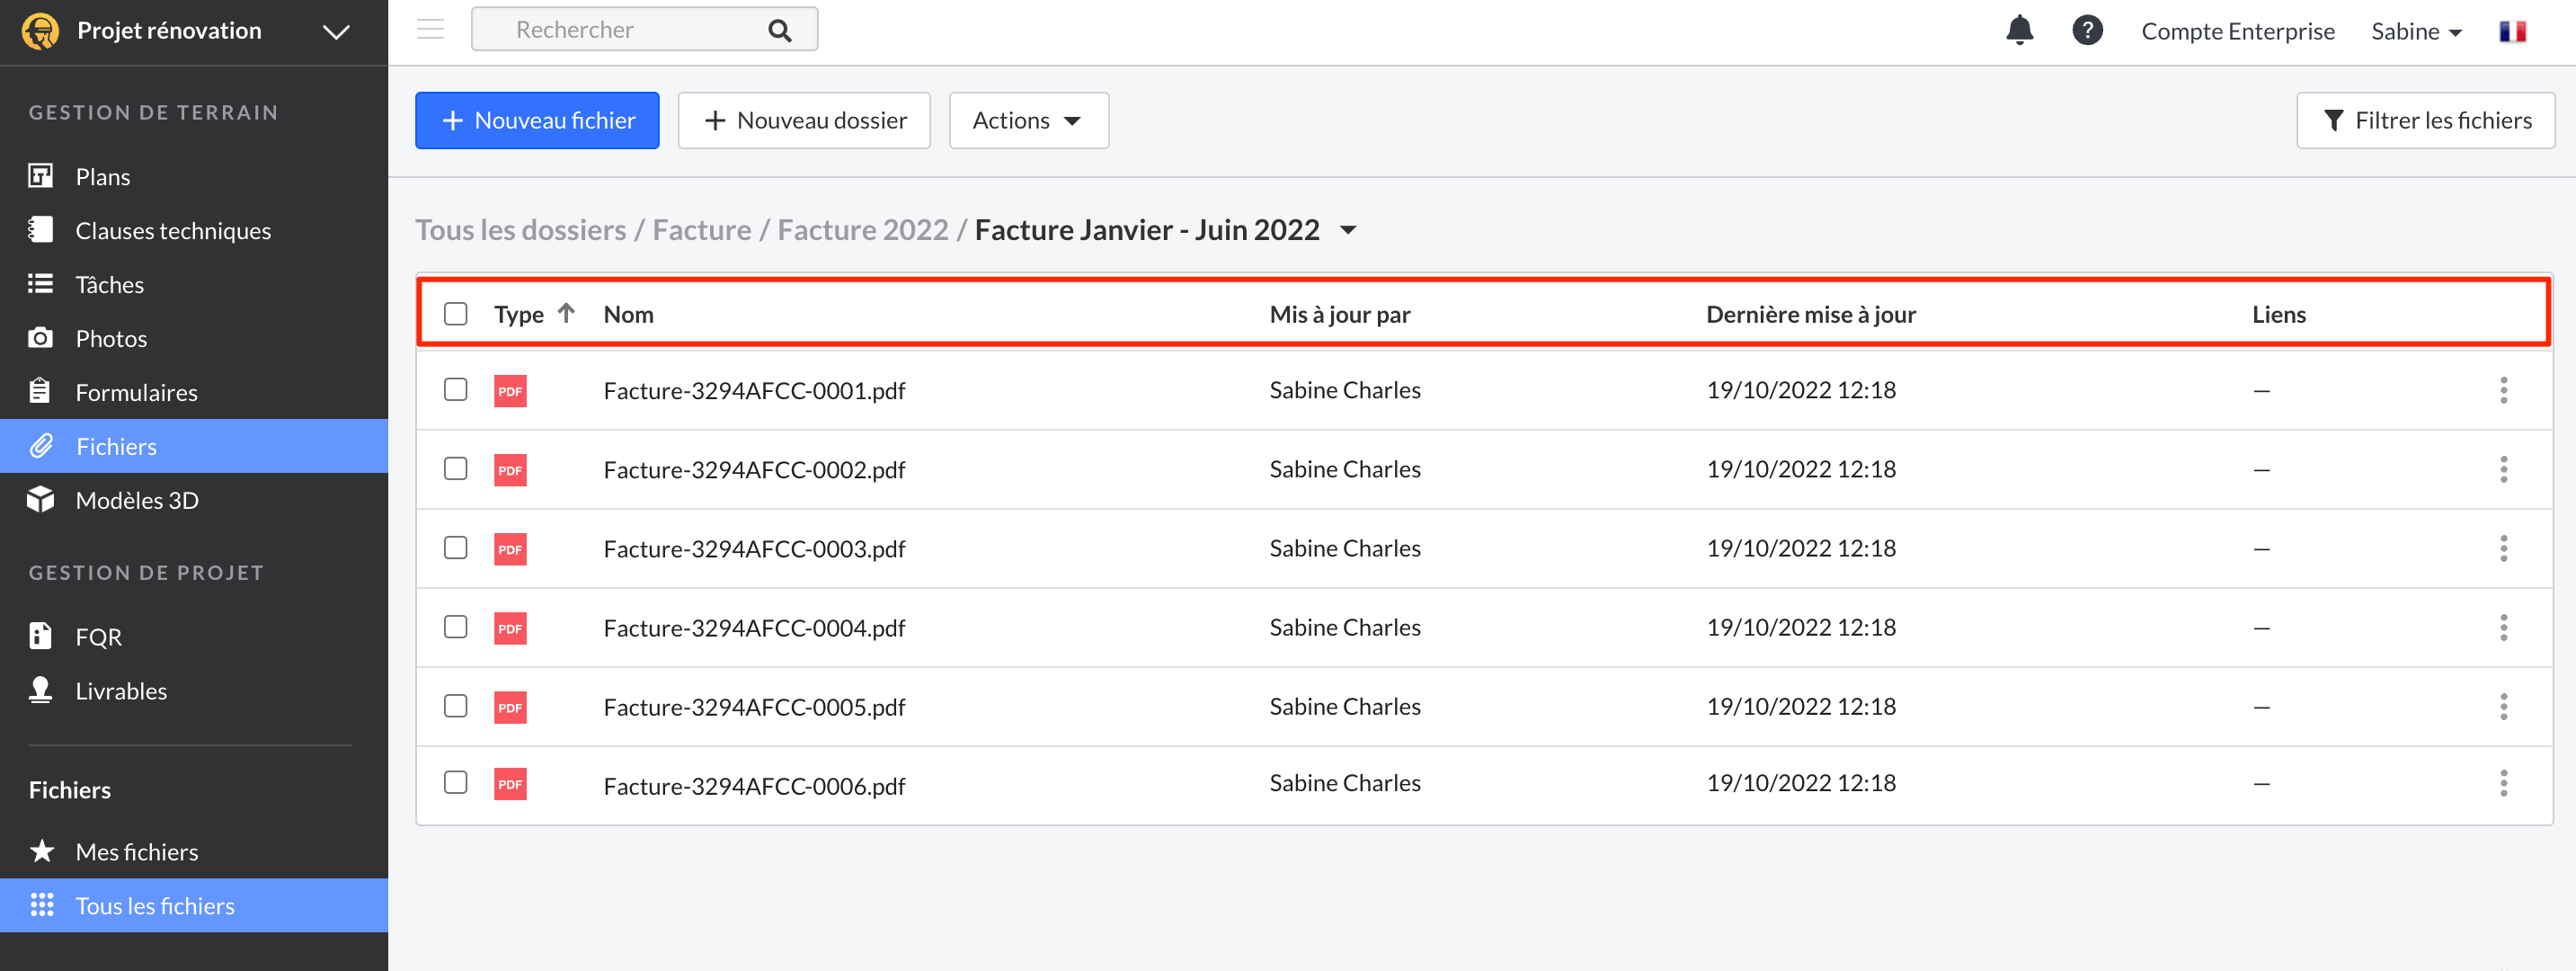Image resolution: width=2576 pixels, height=971 pixels.
Task: Open three-dot menu for Facture-3294AFCC-0003.pdf
Action: click(2503, 548)
